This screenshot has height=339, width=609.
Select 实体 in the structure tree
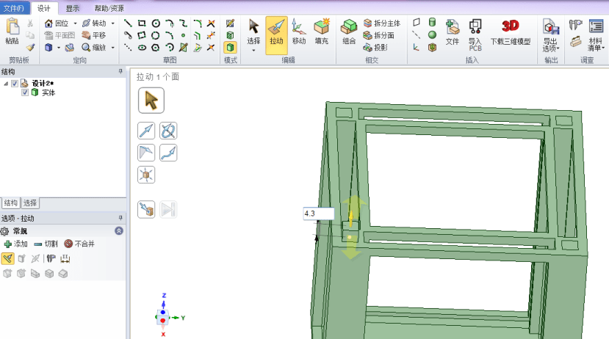[48, 92]
